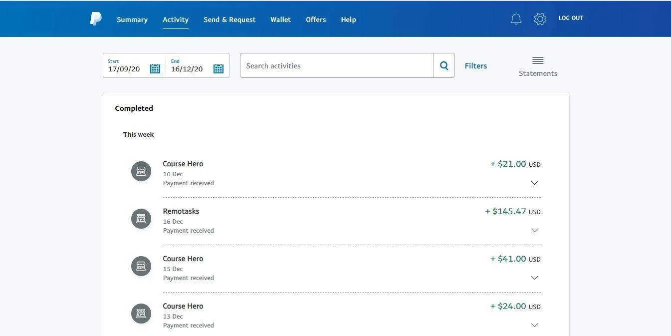Select the Activity tab
Image resolution: width=671 pixels, height=336 pixels.
[x=176, y=19]
